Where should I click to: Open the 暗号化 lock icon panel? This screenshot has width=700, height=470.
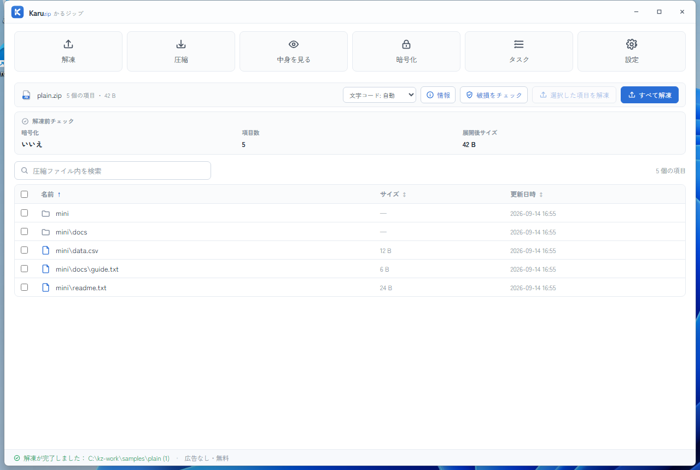click(406, 51)
